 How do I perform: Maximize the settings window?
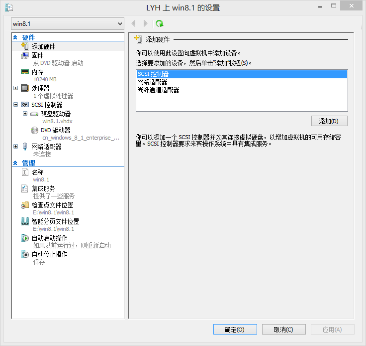coord(334,6)
